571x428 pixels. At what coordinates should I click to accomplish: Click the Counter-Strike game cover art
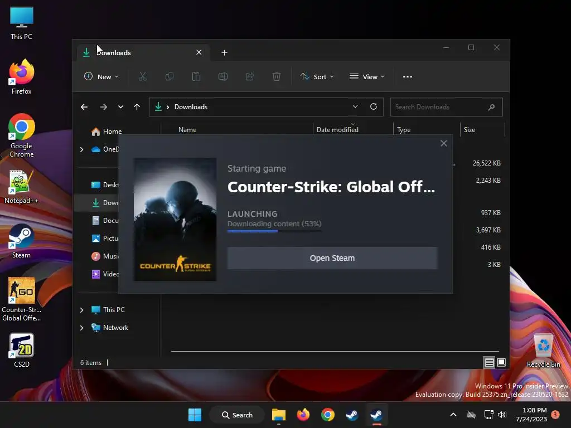[175, 220]
